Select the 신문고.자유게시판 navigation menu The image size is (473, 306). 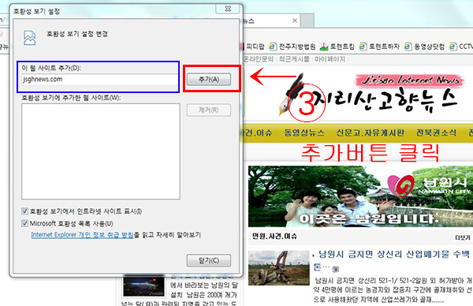[x=371, y=132]
